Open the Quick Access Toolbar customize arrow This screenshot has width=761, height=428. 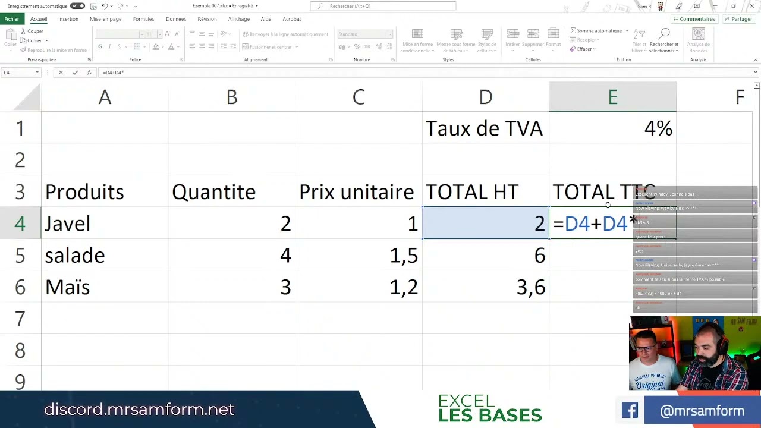coord(136,6)
